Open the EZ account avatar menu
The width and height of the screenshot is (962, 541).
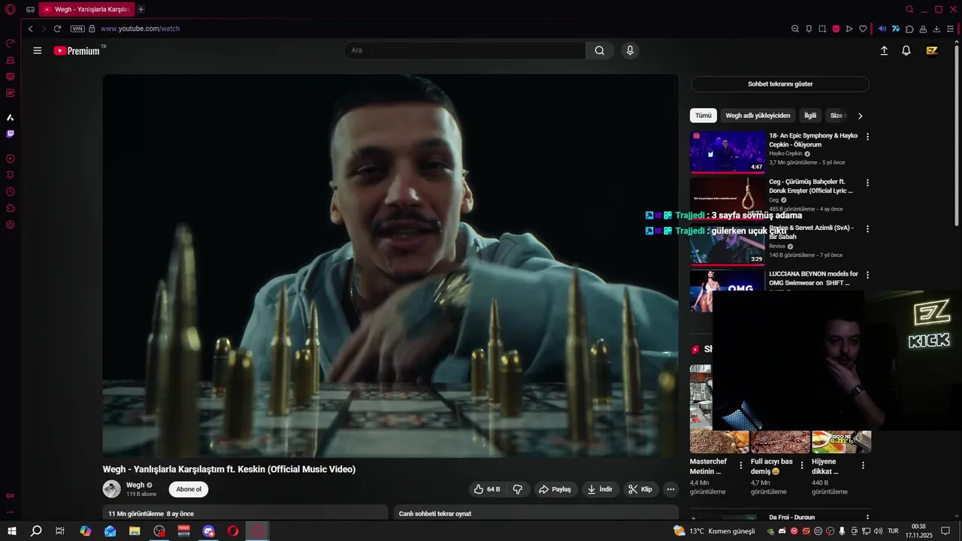click(932, 50)
